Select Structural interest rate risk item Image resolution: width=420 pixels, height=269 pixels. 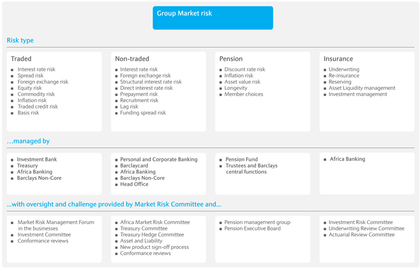point(151,82)
